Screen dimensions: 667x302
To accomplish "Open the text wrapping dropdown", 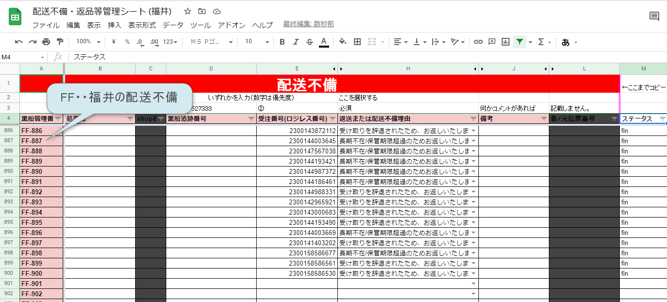I will coord(438,42).
